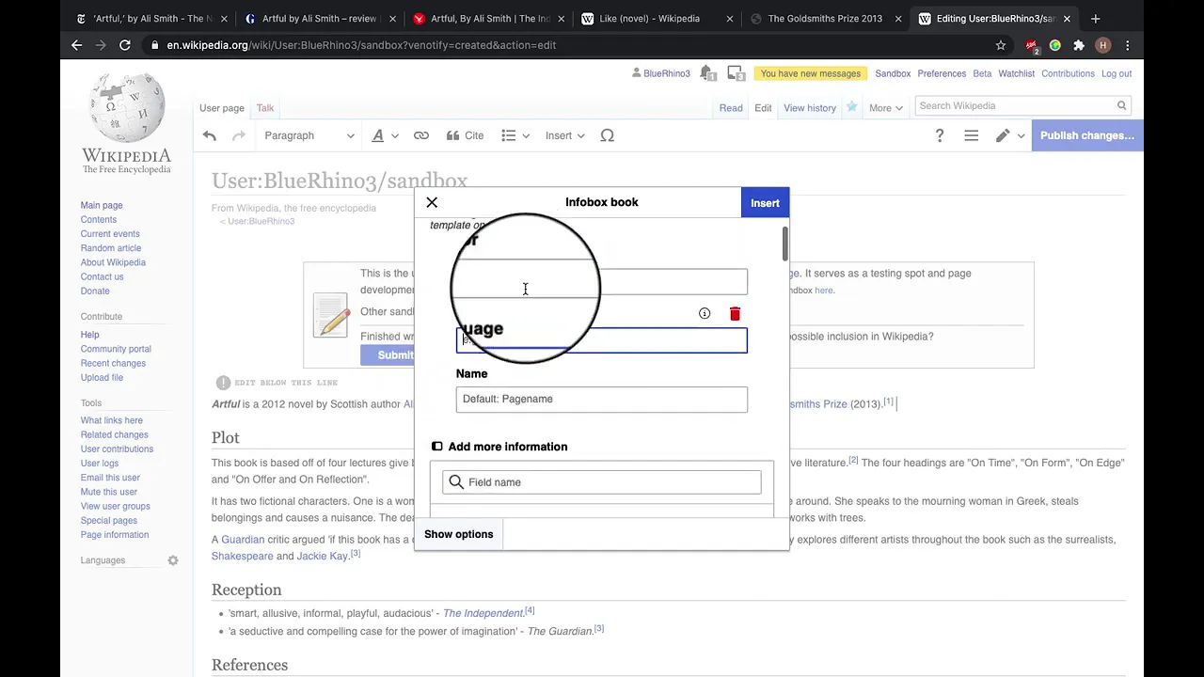
Task: Toggle Add more information section
Action: [499, 447]
